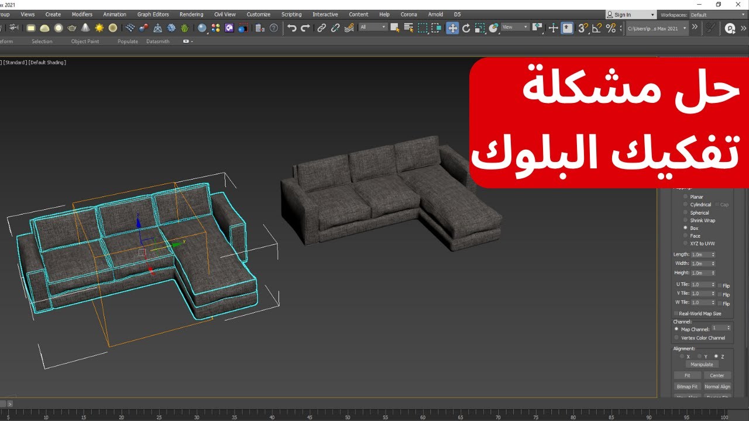The image size is (749, 421).
Task: Select the Shrink Wrap mapping option
Action: pos(686,220)
